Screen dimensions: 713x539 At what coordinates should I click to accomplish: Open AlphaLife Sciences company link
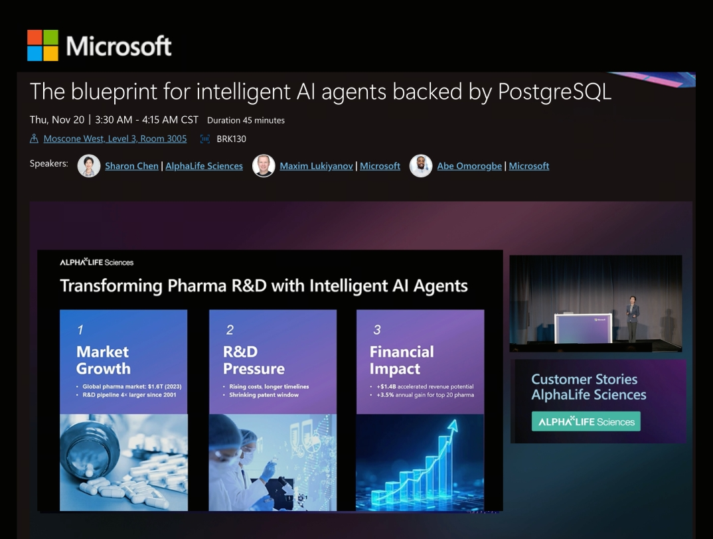pyautogui.click(x=204, y=166)
